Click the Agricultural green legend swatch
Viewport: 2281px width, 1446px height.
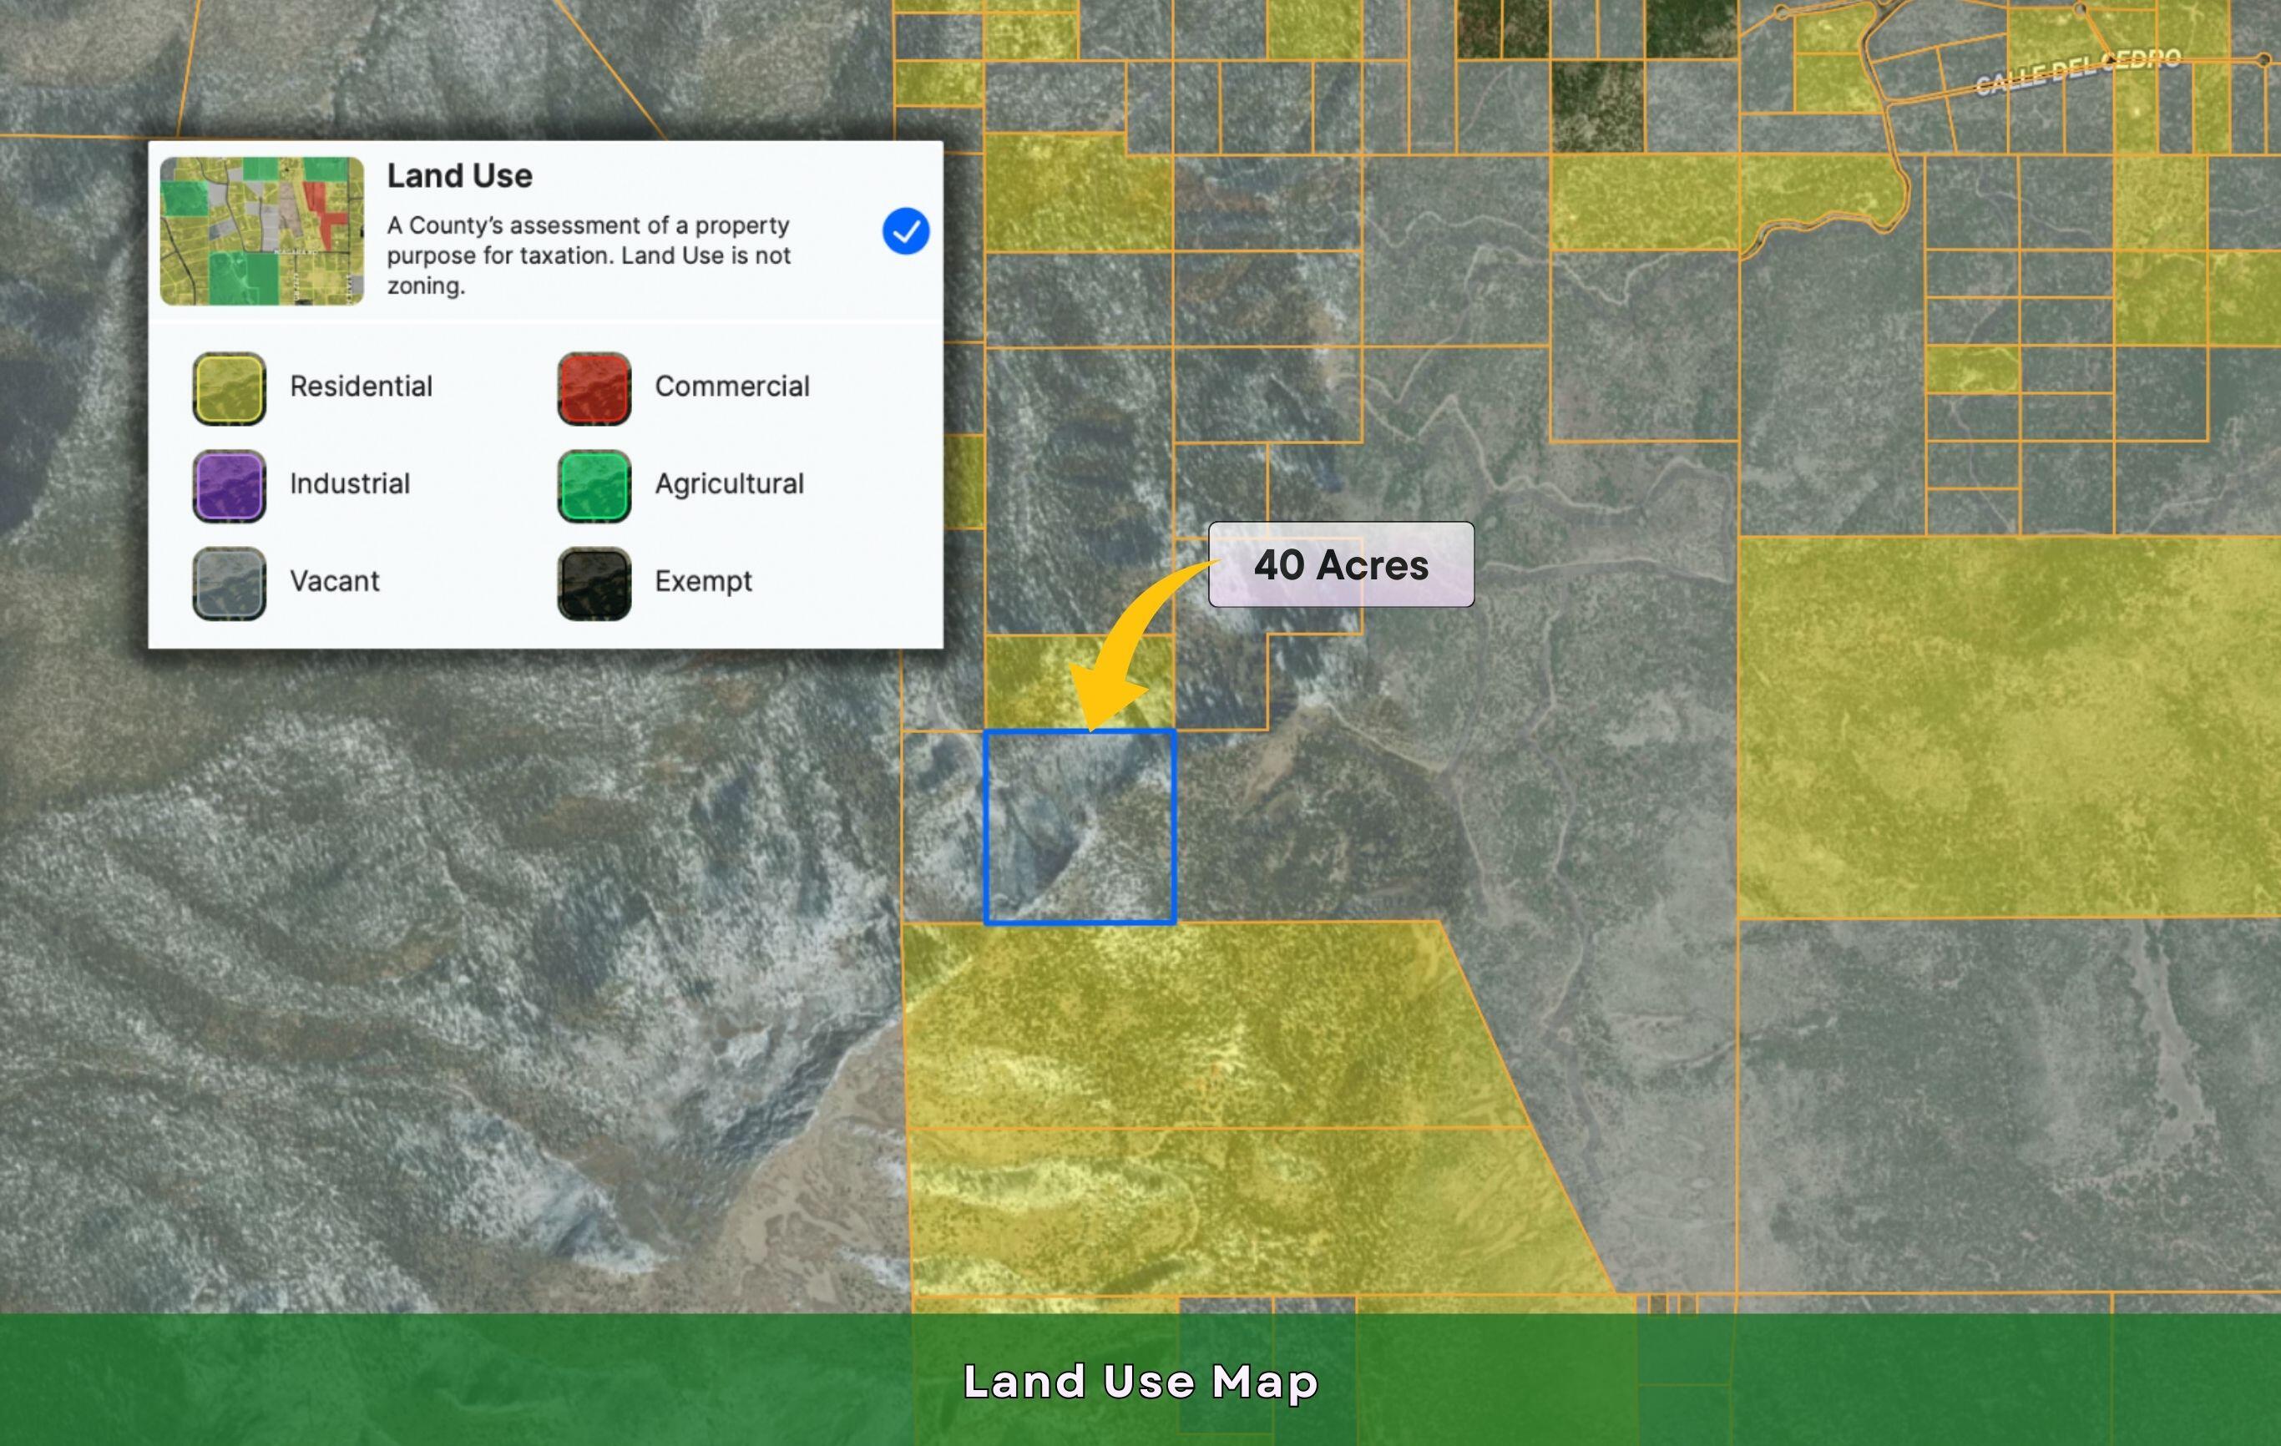[594, 486]
